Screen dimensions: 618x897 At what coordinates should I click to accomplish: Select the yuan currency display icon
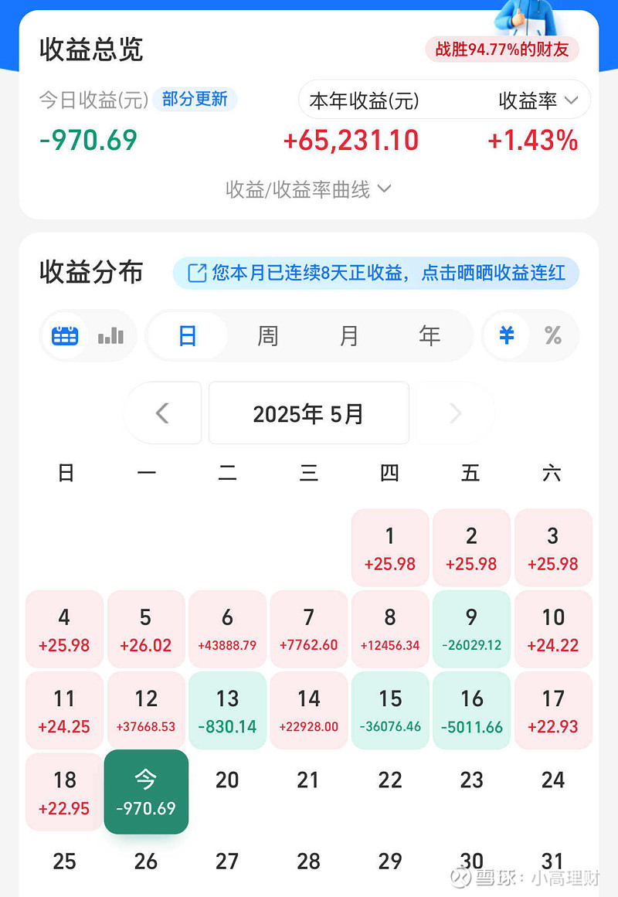coord(507,335)
